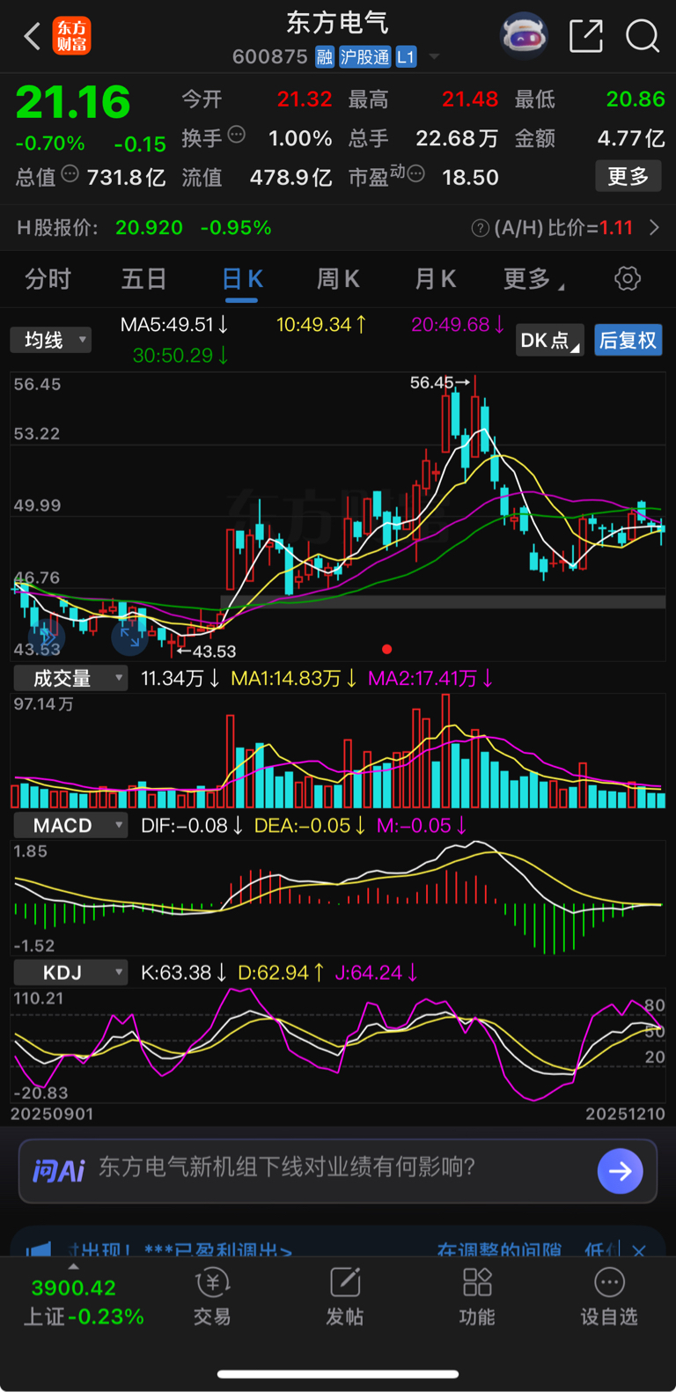676x1392 pixels.
Task: Tap the 问AI logo
Action: pyautogui.click(x=58, y=1170)
